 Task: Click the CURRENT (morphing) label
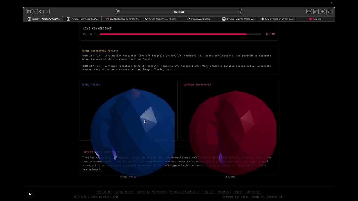pyautogui.click(x=197, y=85)
